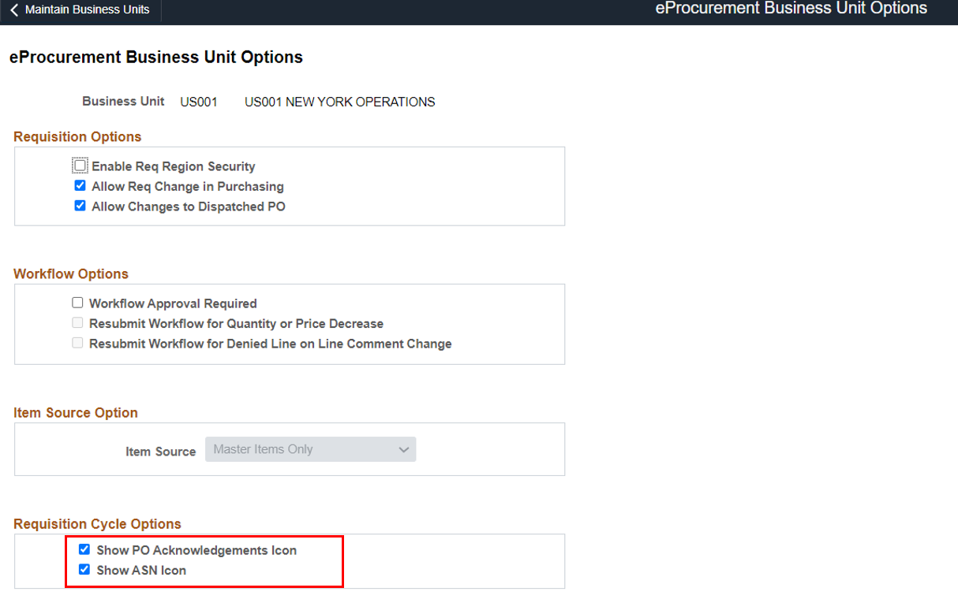Uncheck the Show ASN Icon option
958x599 pixels.
coord(84,570)
